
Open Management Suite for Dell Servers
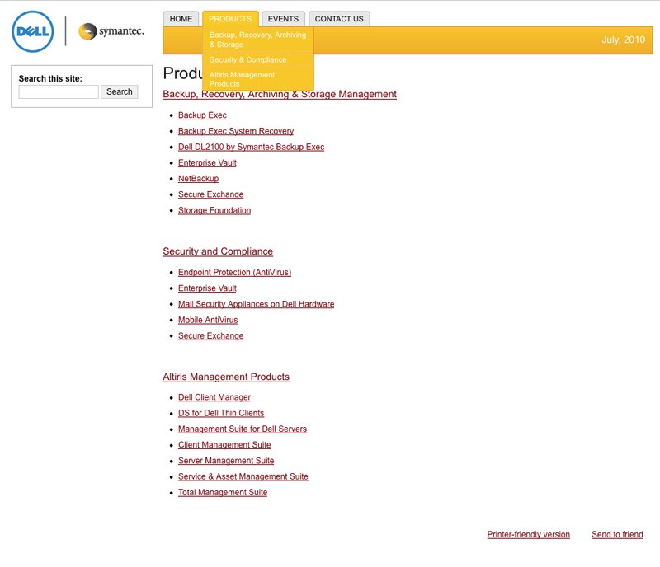coord(243,429)
